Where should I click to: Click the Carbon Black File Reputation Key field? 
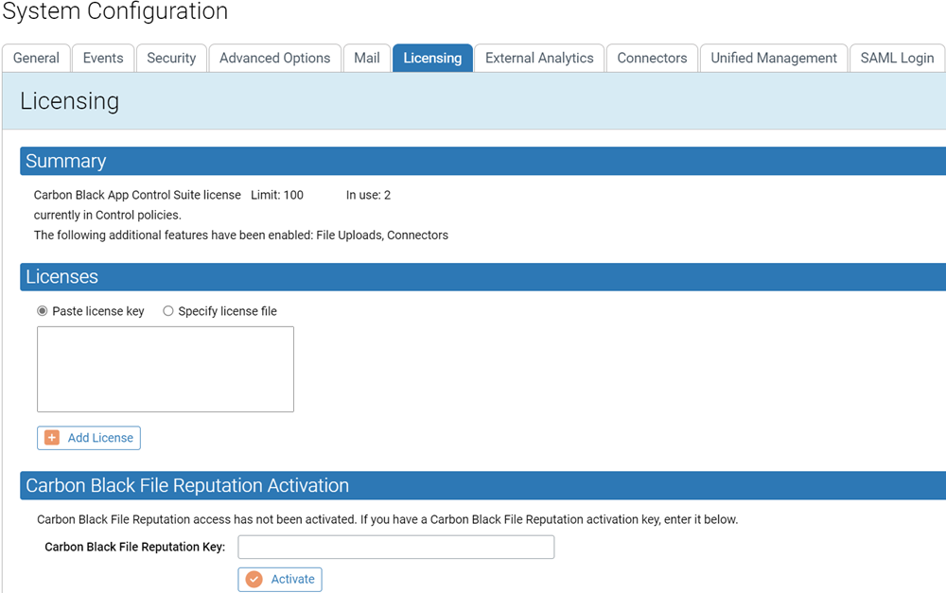pyautogui.click(x=395, y=548)
